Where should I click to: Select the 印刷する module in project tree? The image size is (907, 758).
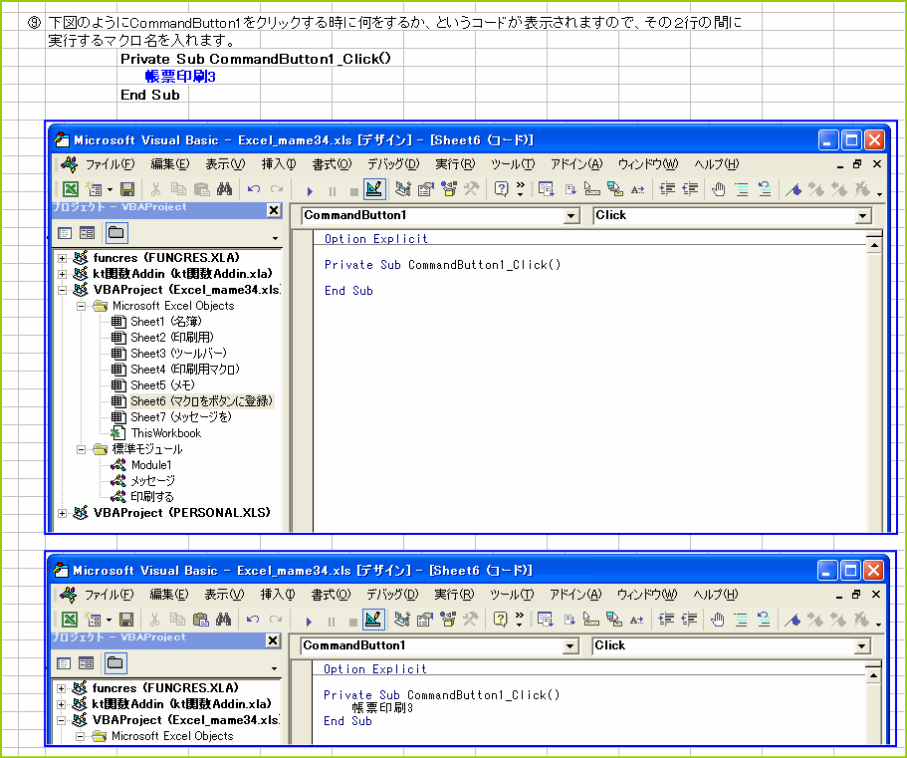point(151,497)
